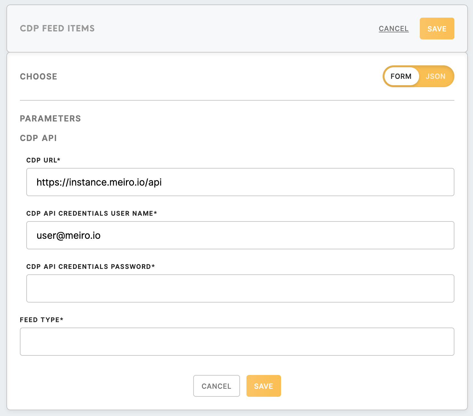Click the underlined Cancel link in header
Viewport: 473px width, 416px height.
click(394, 29)
